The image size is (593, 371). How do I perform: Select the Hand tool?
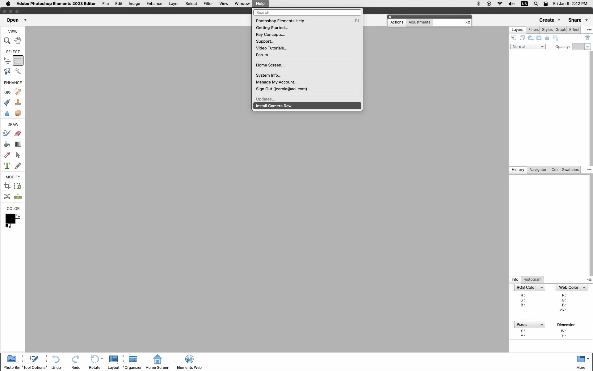(x=18, y=40)
